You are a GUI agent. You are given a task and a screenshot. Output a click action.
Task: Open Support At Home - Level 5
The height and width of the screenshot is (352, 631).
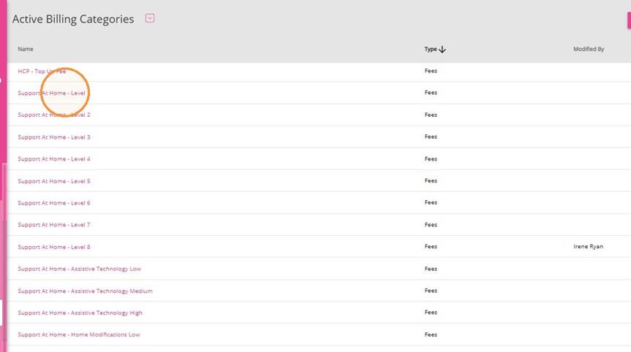pos(54,181)
